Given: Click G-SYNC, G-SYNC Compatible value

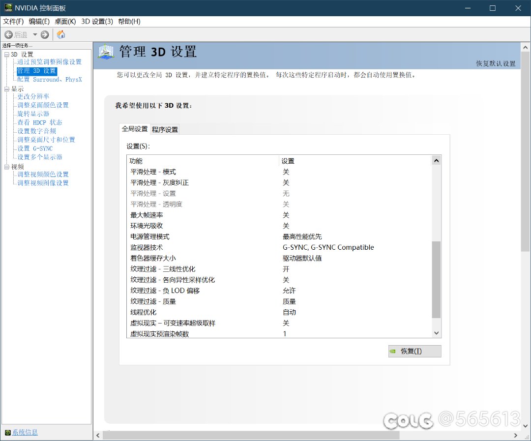Looking at the screenshot, I should [328, 248].
